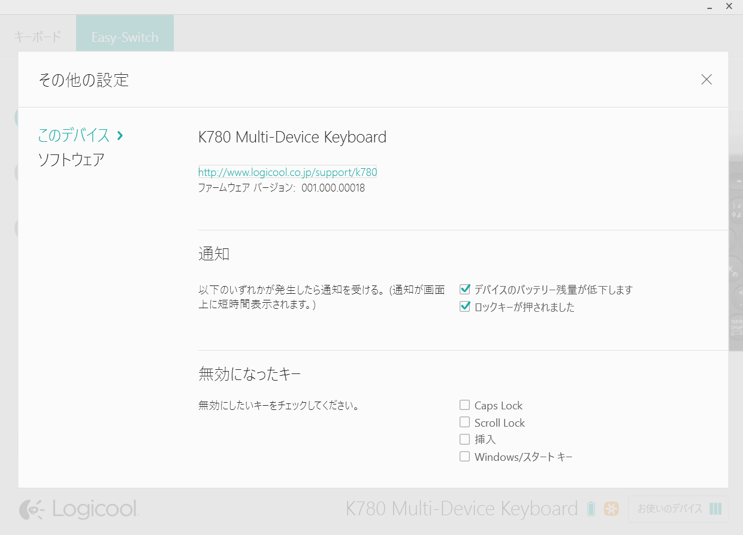Click the orange connection icon in bottom bar
Viewport: 743px width, 535px height.
pyautogui.click(x=611, y=509)
